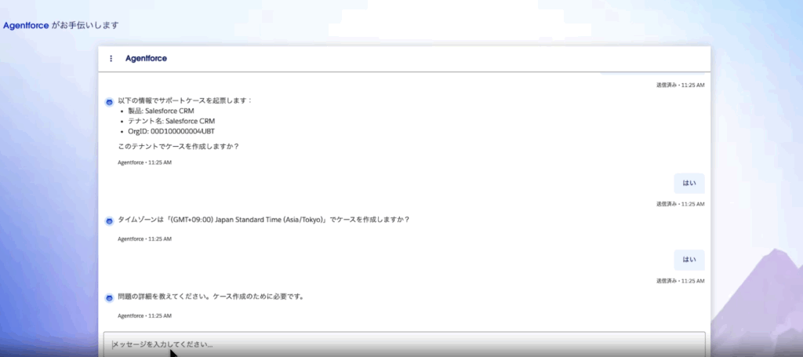Click the topmost 送信済み 11:25 AM status
The width and height of the screenshot is (803, 357).
(x=680, y=85)
